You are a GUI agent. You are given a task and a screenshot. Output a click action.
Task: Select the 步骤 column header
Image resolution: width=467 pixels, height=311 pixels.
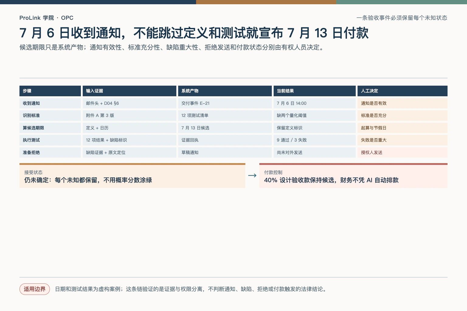coord(50,91)
